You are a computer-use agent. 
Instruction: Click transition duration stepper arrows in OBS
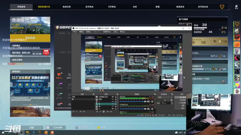[172, 103]
